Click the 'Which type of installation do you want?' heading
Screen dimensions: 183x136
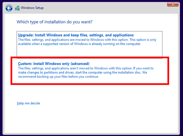[x=55, y=22]
